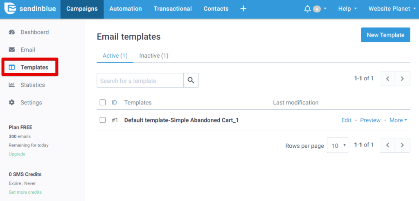Click the Sendinblue logo
This screenshot has width=419, height=201.
click(x=30, y=9)
